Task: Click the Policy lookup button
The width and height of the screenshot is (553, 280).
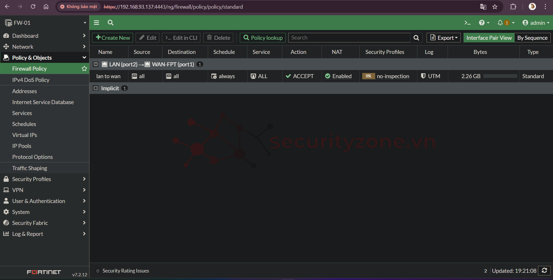Action: 263,38
